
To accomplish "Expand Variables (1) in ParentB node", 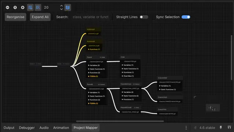I will (94, 92).
